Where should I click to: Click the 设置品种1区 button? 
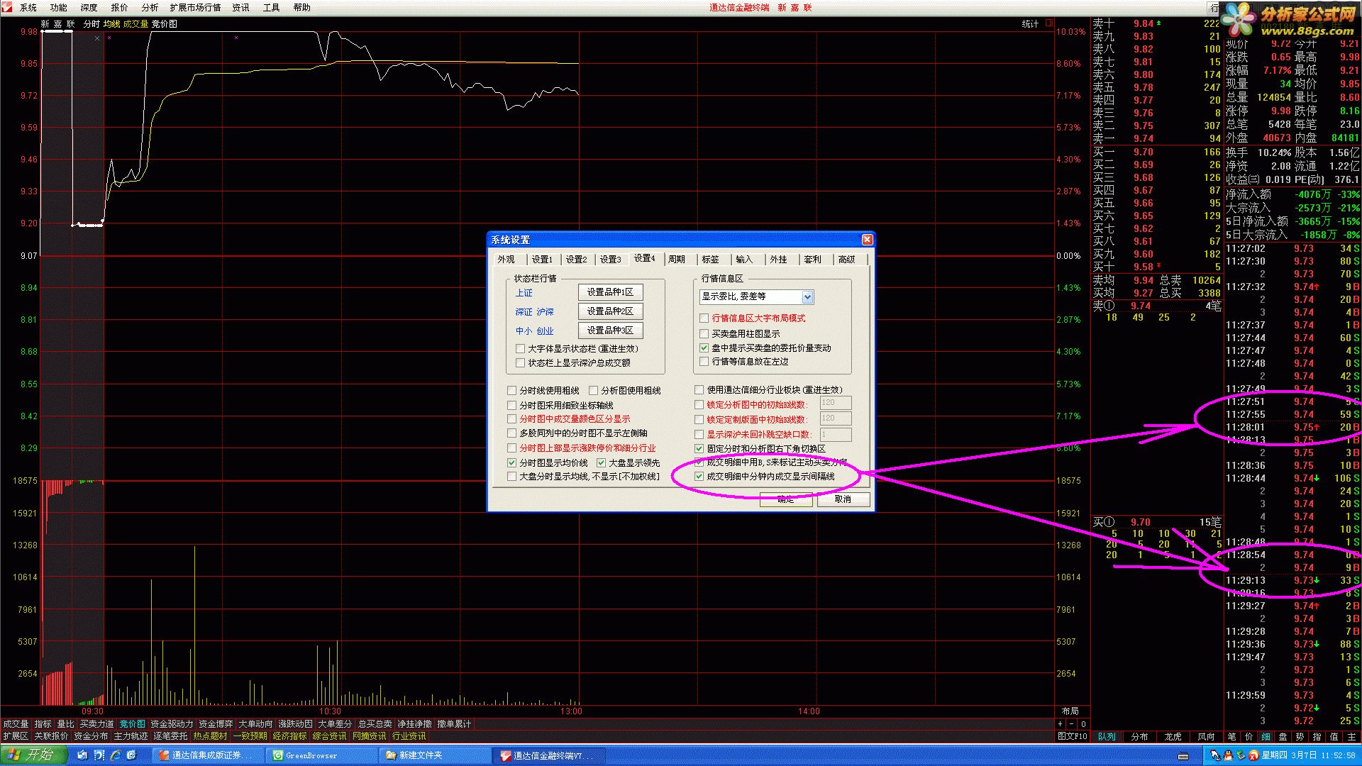(x=610, y=292)
